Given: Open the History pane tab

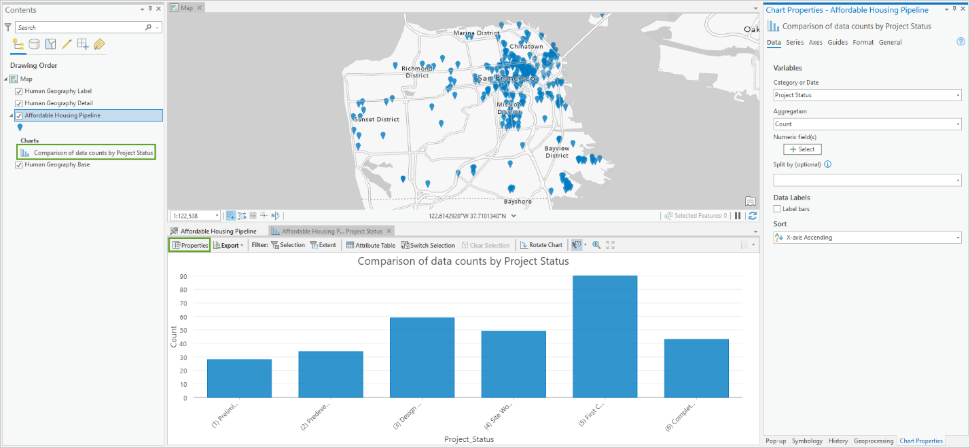Looking at the screenshot, I should click(x=838, y=441).
